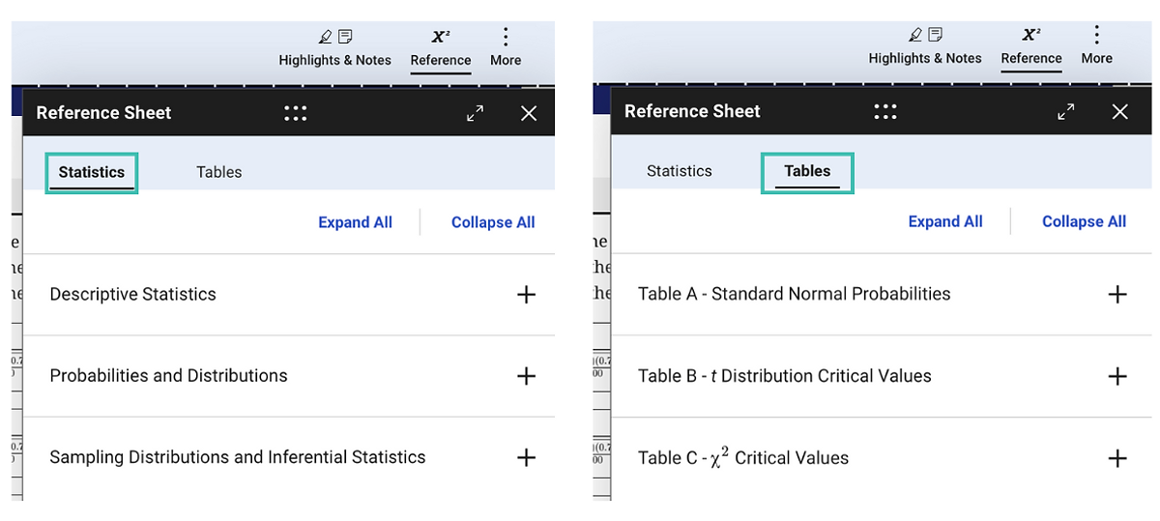Open More menu above the Tables Reference Sheet
Image resolution: width=1160 pixels, height=521 pixels.
click(x=1096, y=46)
